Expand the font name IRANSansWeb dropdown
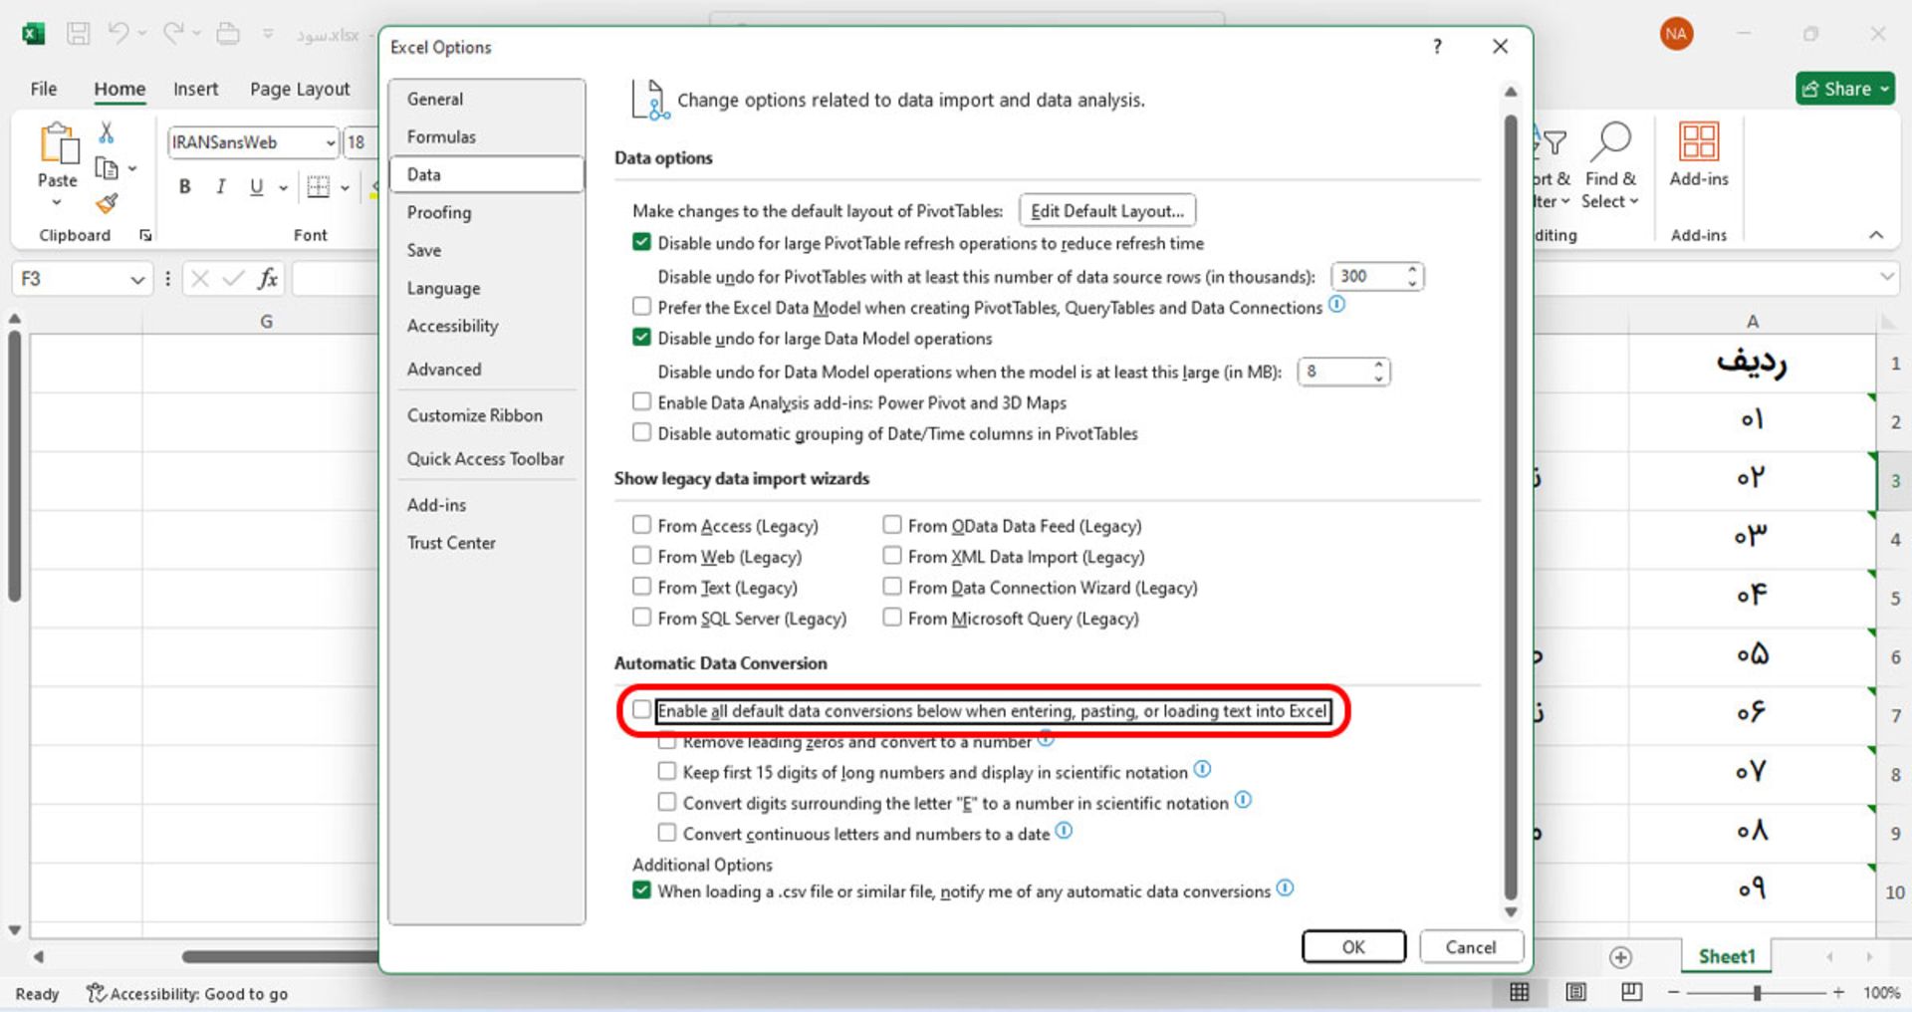The image size is (1912, 1012). point(331,142)
